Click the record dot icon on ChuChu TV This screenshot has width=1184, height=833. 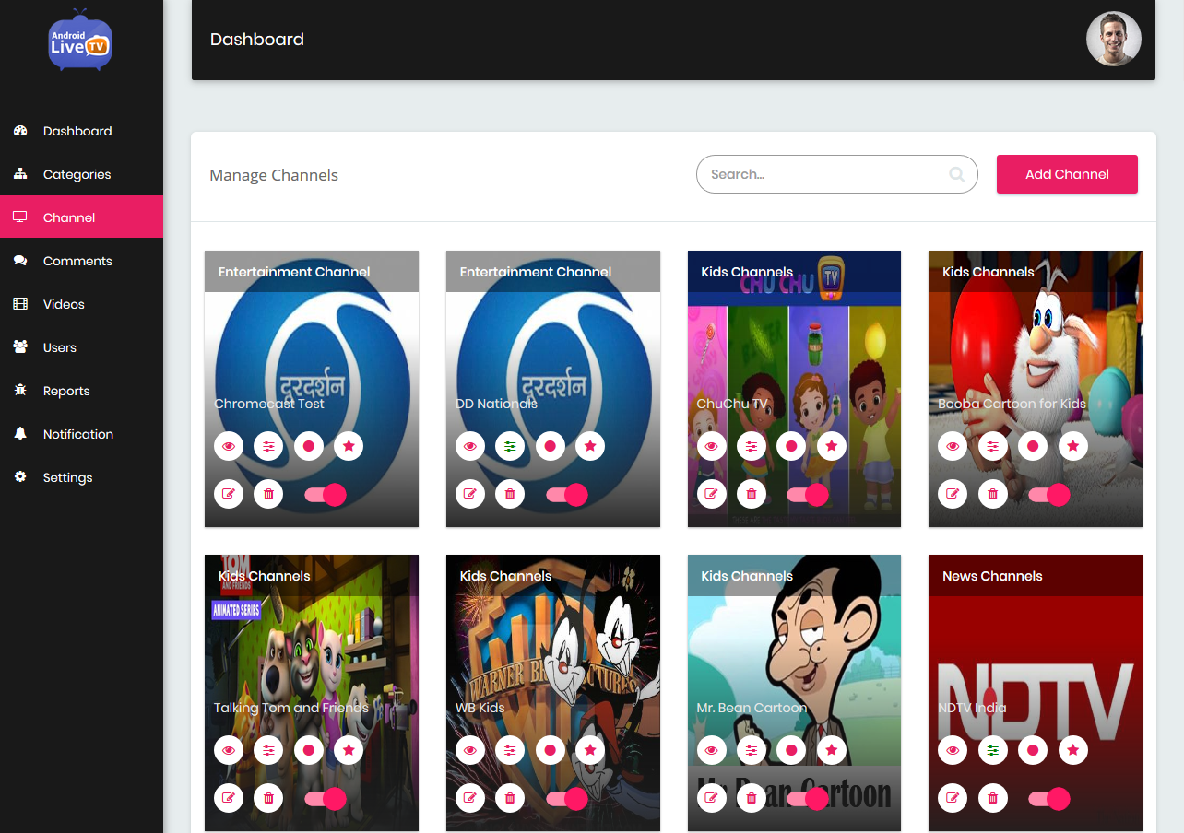[791, 446]
